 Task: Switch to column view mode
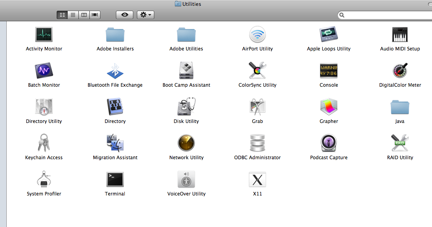84,15
